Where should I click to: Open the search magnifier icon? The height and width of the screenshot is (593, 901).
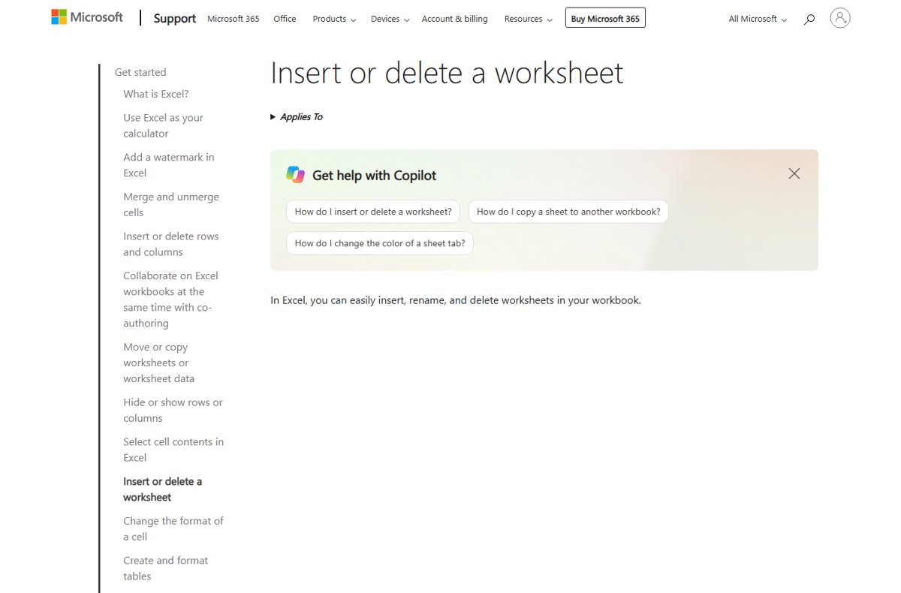[809, 20]
